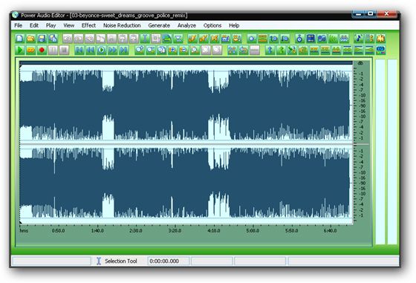
Task: Open the Analyze menu
Action: point(186,25)
